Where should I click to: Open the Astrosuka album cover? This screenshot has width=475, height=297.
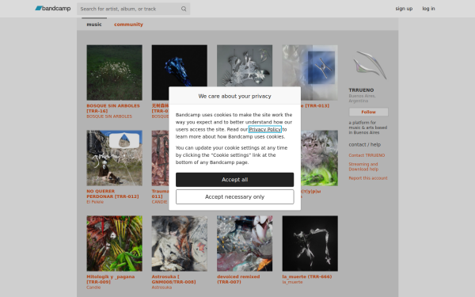pyautogui.click(x=180, y=244)
